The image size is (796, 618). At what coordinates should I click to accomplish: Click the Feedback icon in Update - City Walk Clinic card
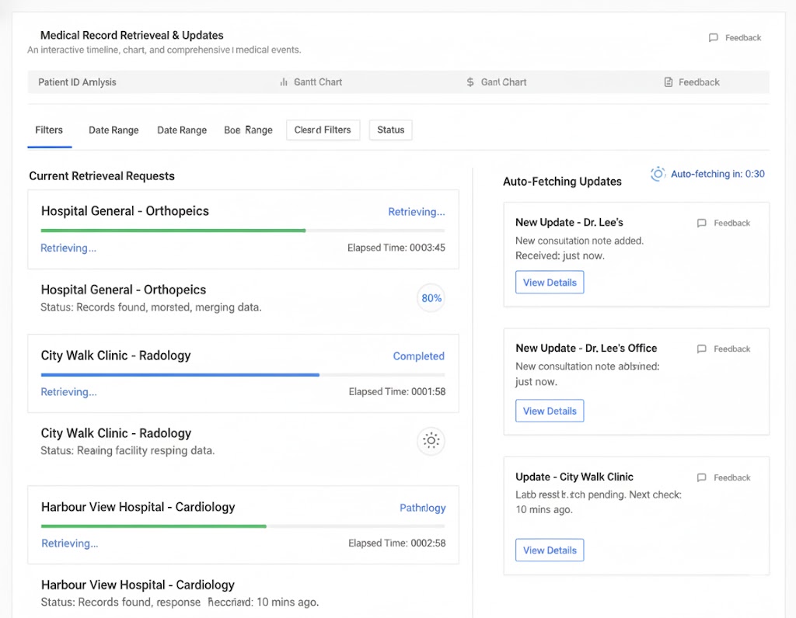pos(702,478)
